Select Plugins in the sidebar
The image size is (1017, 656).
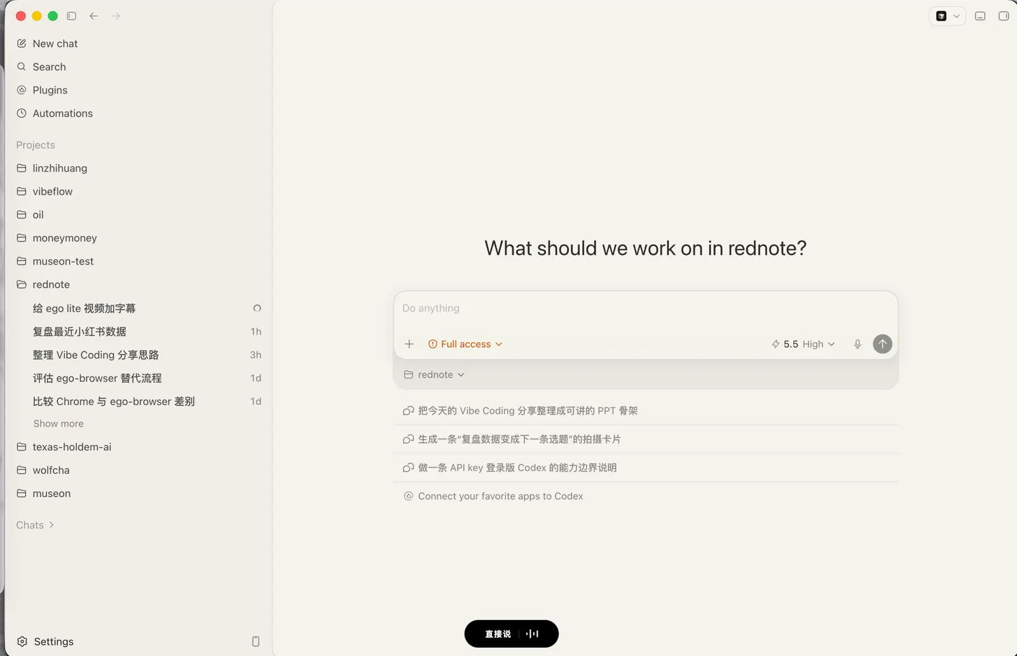coord(139,90)
